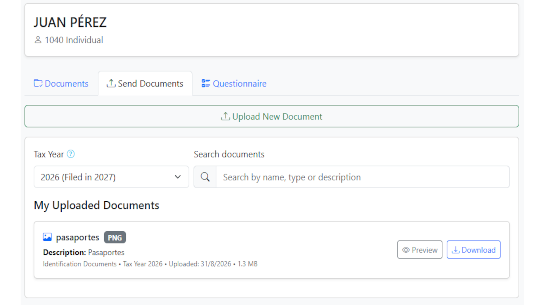
Task: Click the Upload New Document button
Action: click(x=272, y=116)
